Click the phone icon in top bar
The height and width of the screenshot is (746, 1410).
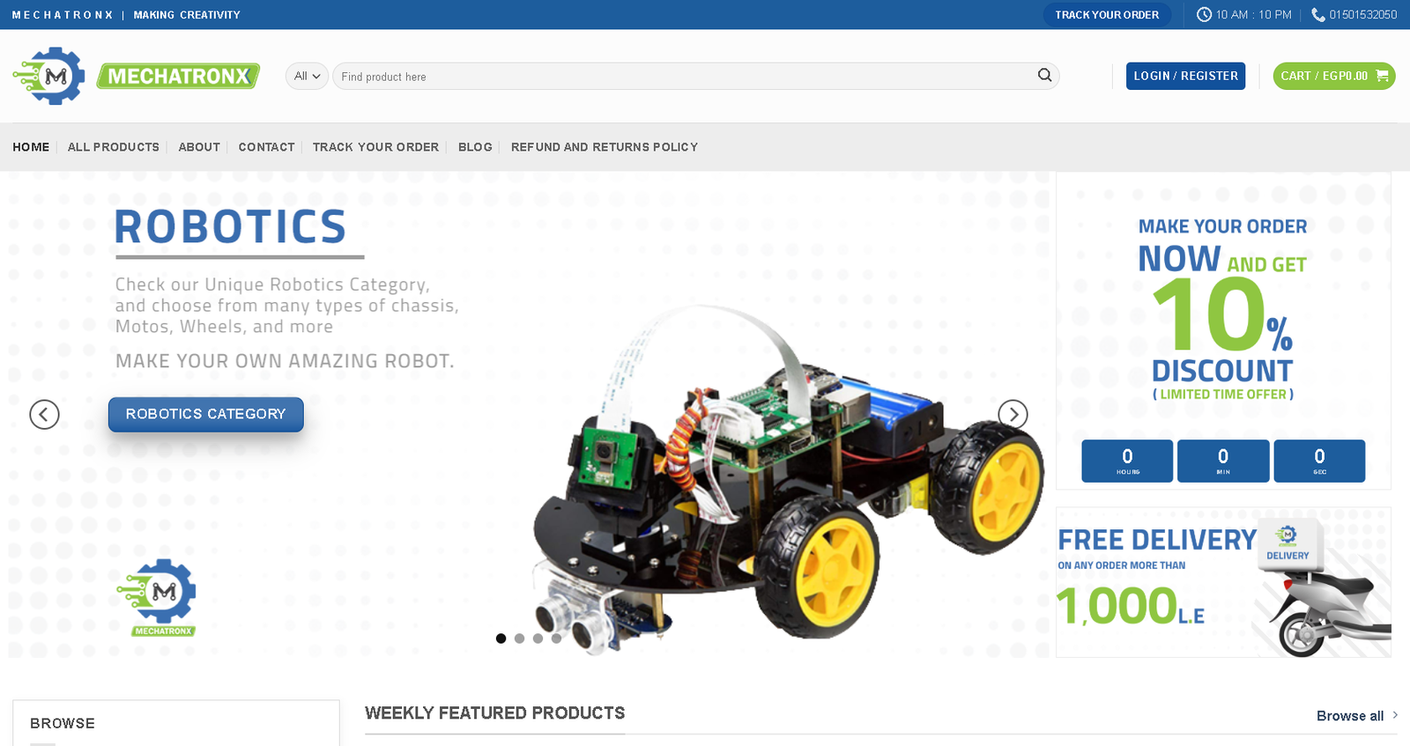coord(1317,15)
